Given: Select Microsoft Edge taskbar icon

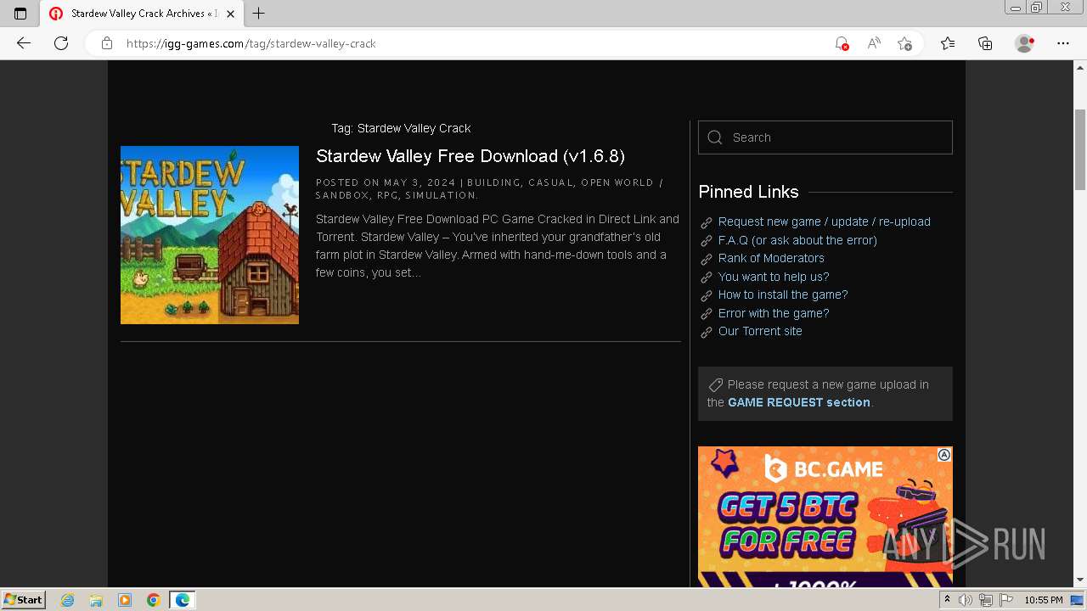Looking at the screenshot, I should (183, 600).
